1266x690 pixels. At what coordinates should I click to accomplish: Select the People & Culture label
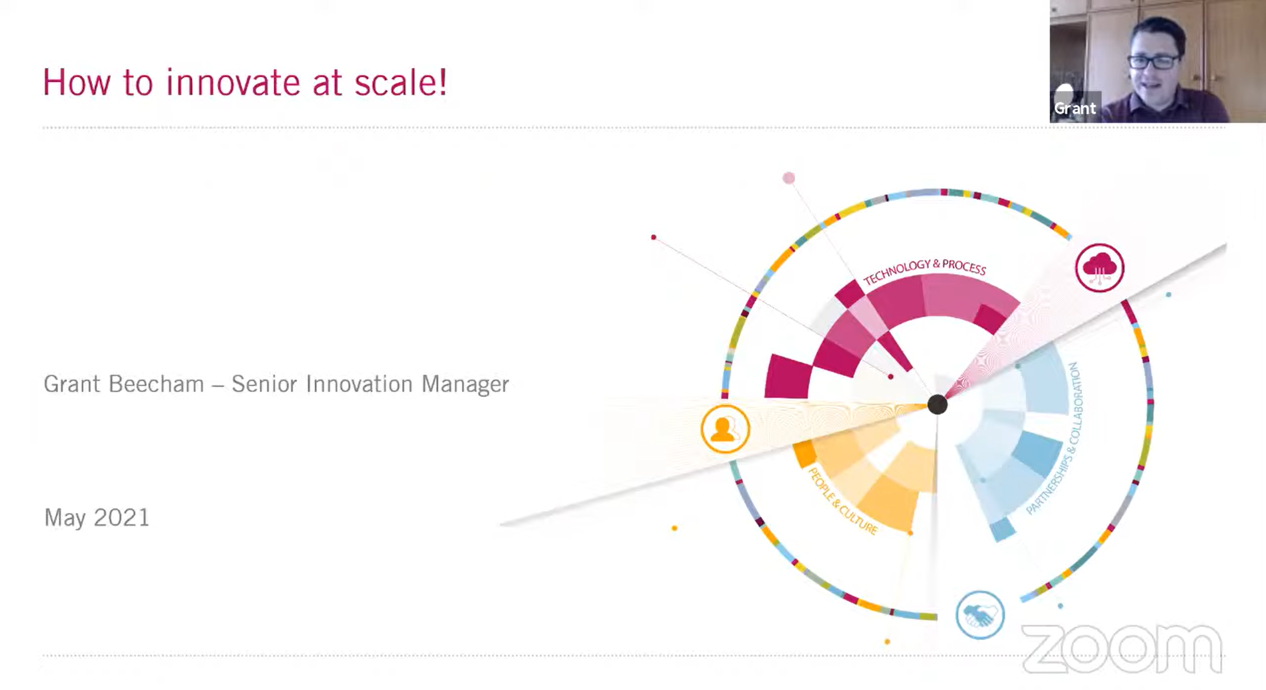842,501
